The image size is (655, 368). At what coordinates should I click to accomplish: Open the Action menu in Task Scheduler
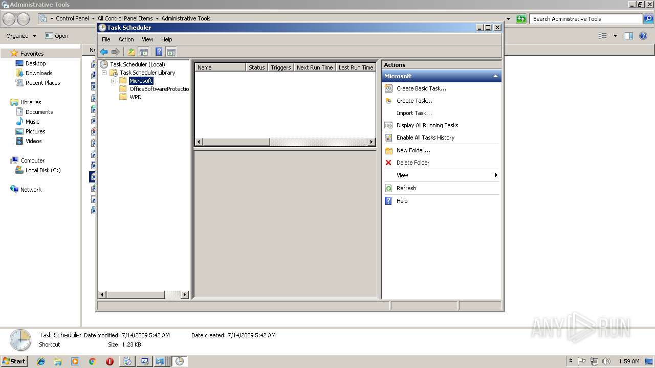click(x=126, y=39)
